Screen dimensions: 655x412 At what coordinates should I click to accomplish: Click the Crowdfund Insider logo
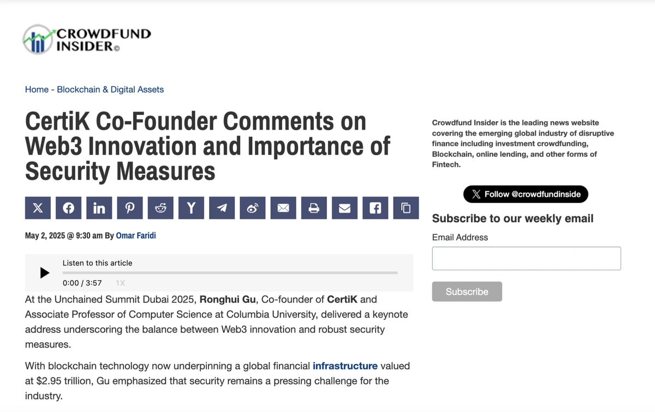[x=87, y=39]
